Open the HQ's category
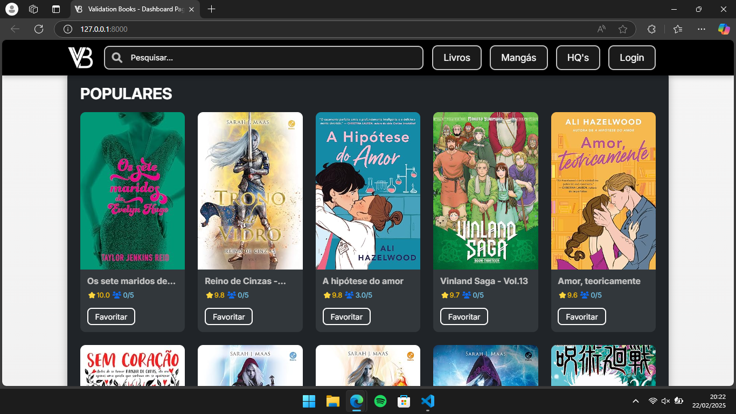 578,58
